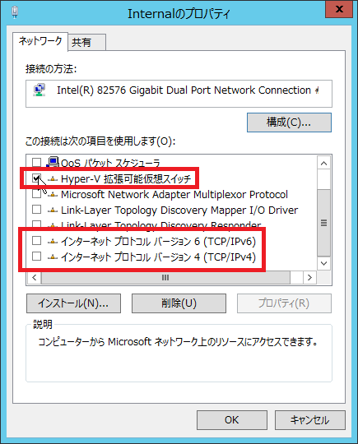Confirm with the OK button
This screenshot has width=358, height=444.
coord(232,420)
